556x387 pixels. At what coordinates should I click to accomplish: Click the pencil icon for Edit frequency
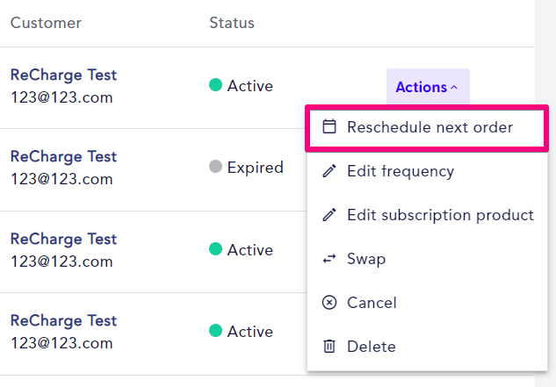click(x=329, y=171)
